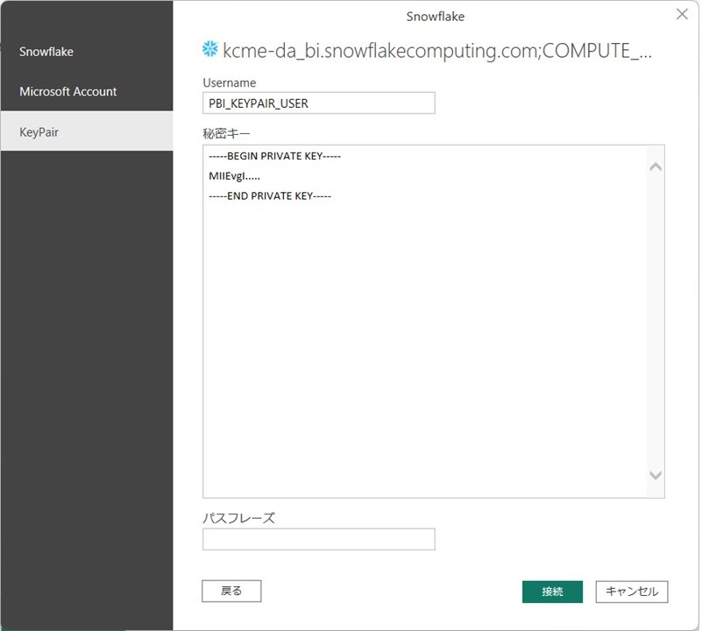The height and width of the screenshot is (631, 702).
Task: Click the Username label
Action: [x=229, y=83]
